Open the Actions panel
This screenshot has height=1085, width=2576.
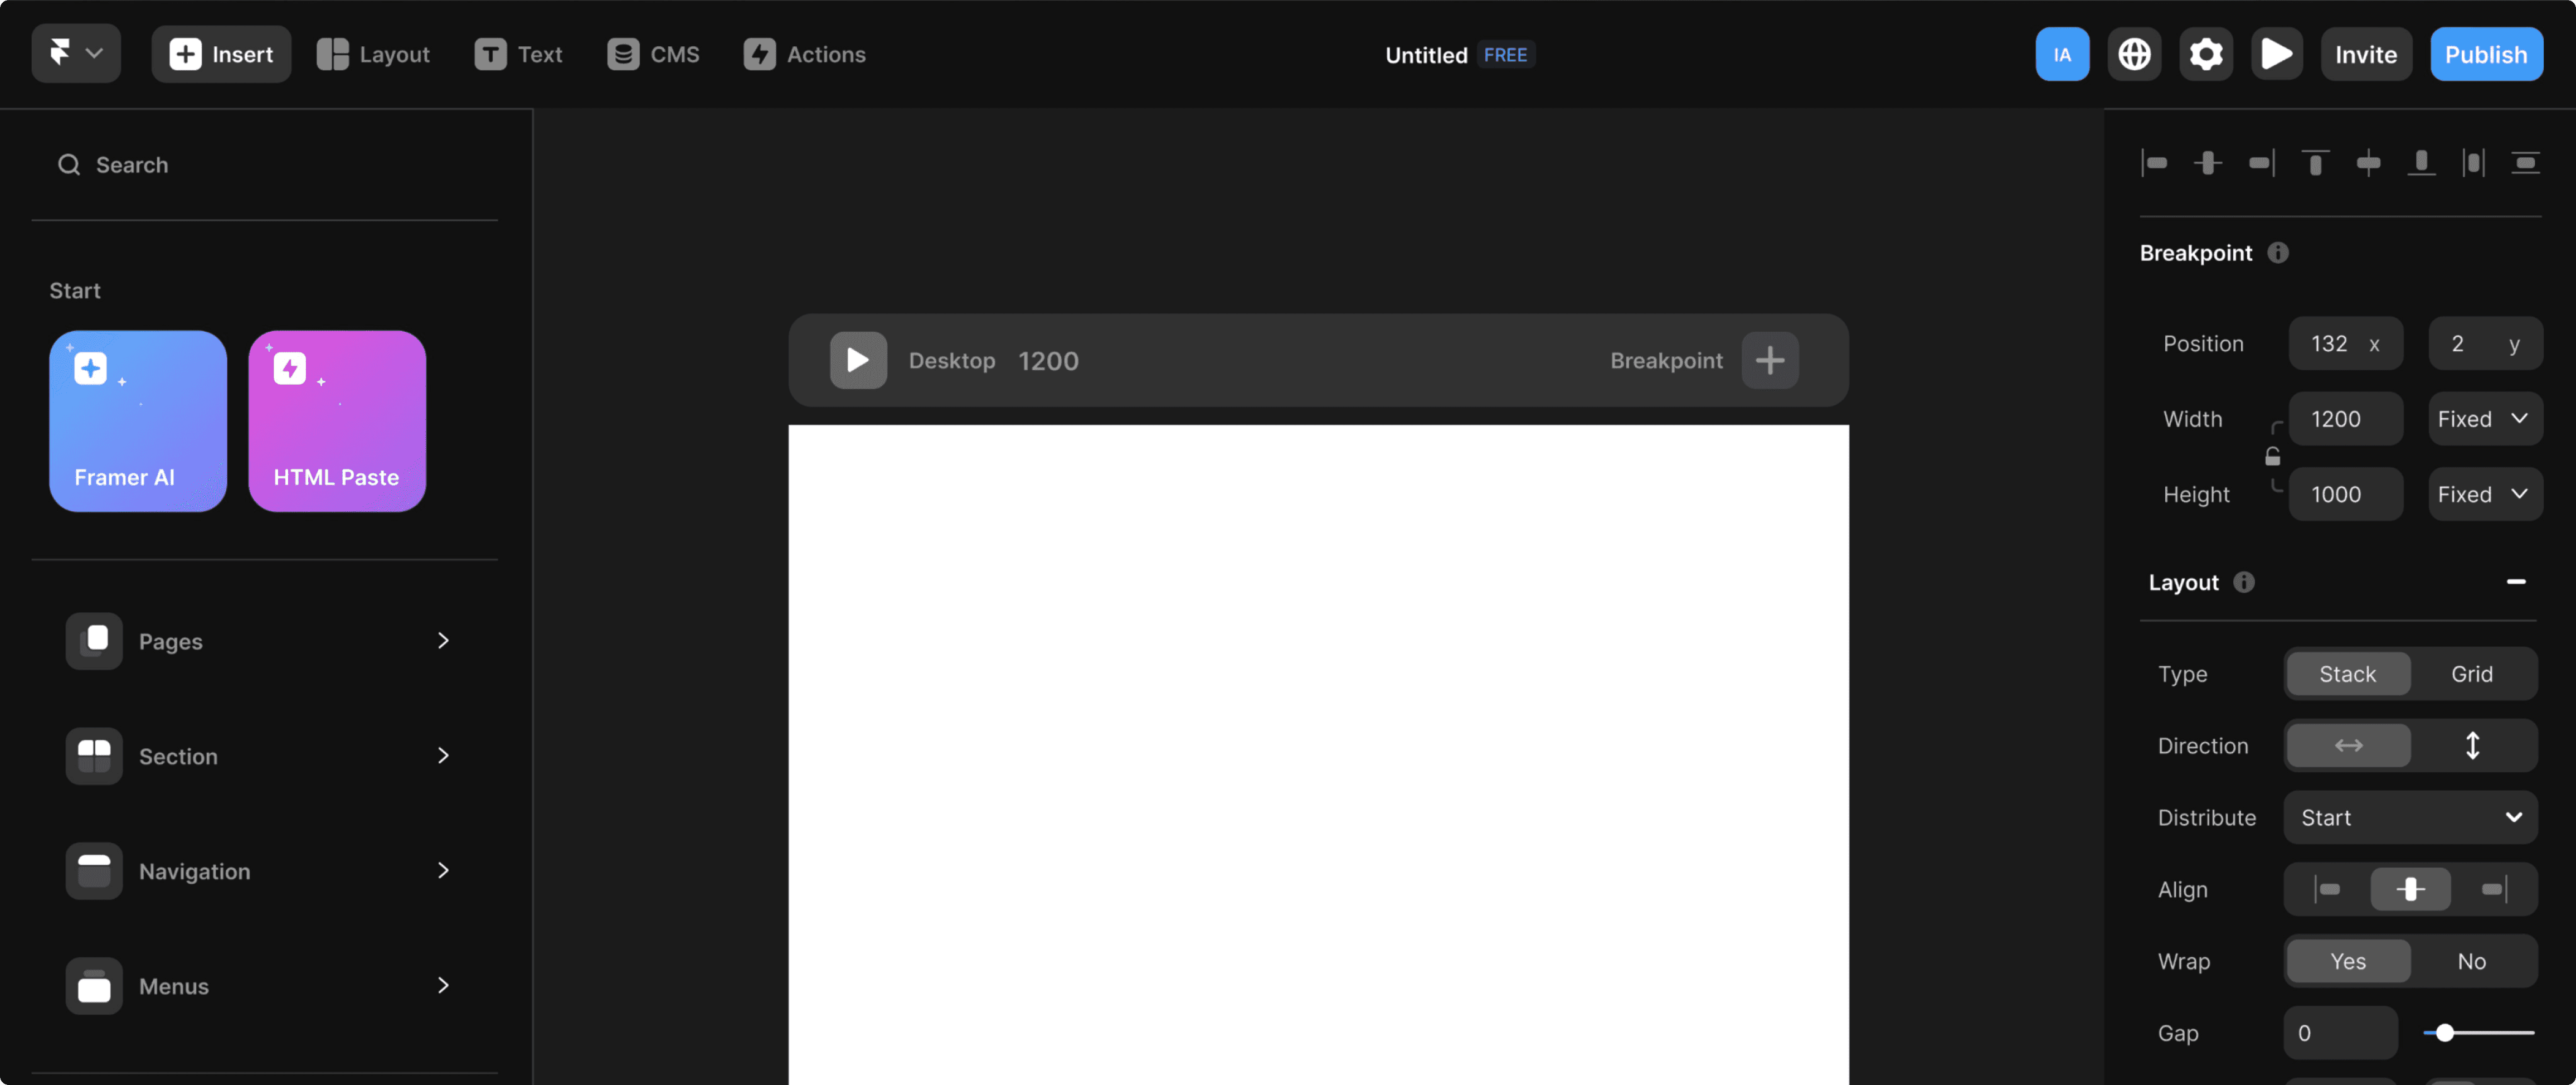point(804,54)
